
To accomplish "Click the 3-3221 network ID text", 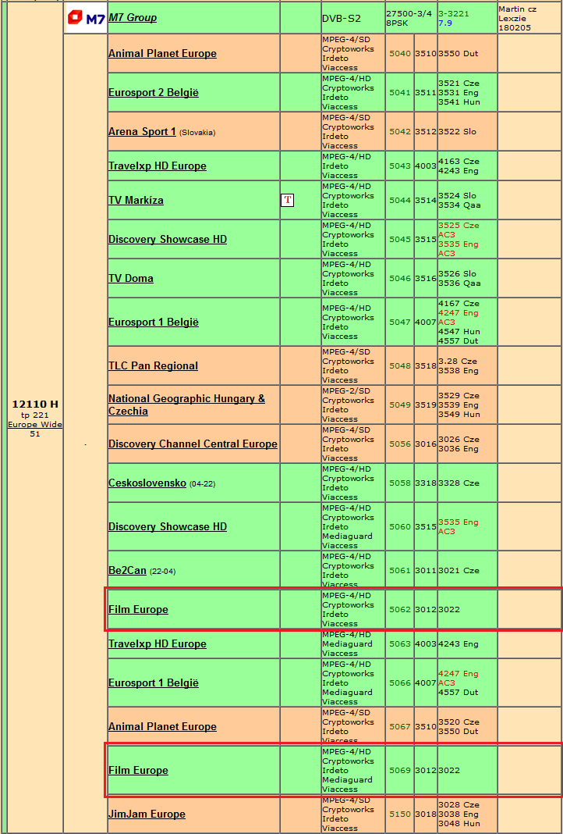I will 454,14.
